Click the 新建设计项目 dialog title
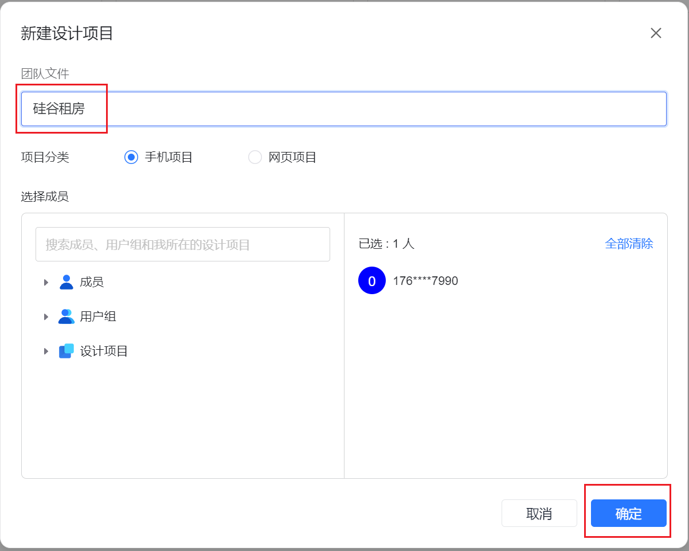This screenshot has width=689, height=551. point(67,33)
